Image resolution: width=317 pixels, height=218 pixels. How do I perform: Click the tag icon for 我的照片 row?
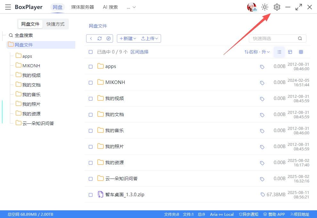click(262, 147)
